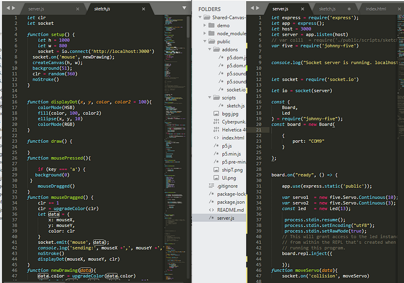Screen dimensions: 404x283
Task: Click left editor vertical scrollbar
Action: (x=188, y=27)
